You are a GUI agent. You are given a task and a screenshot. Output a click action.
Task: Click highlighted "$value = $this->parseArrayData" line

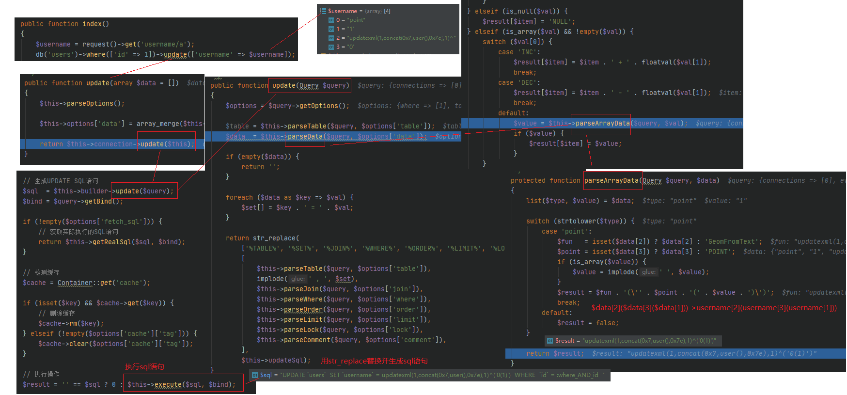tap(602, 123)
